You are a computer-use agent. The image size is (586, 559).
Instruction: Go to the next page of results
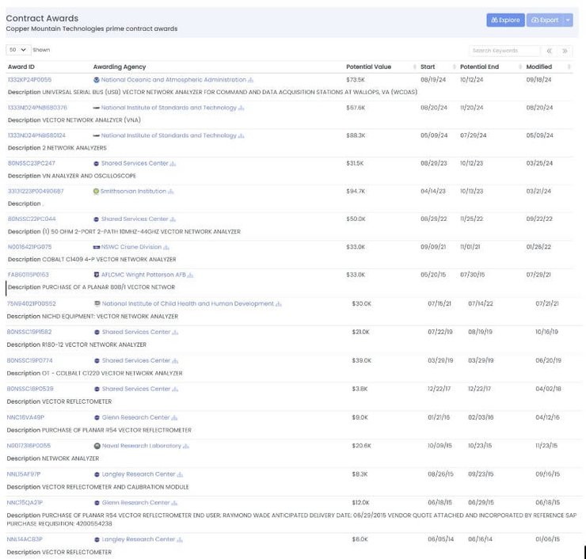(x=565, y=51)
